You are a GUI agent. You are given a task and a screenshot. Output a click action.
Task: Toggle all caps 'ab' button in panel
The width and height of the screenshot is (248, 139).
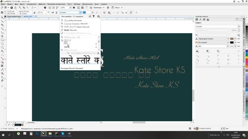pos(197,51)
